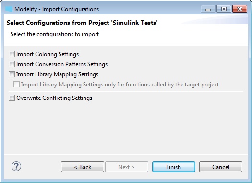Viewport: 252px width, 183px height.
Task: Minimize the Import Configurations dialog
Action: (208, 9)
